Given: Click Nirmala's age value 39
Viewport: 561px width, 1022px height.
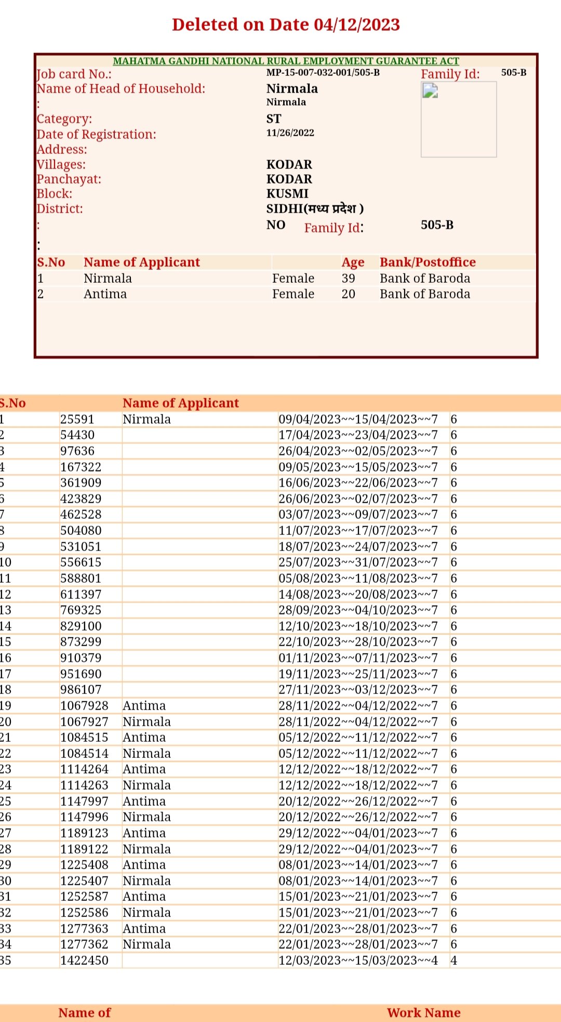Looking at the screenshot, I should point(348,279).
